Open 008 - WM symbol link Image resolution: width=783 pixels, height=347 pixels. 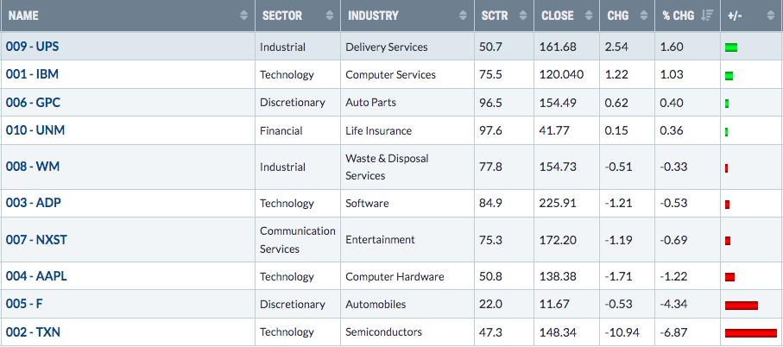pos(33,167)
